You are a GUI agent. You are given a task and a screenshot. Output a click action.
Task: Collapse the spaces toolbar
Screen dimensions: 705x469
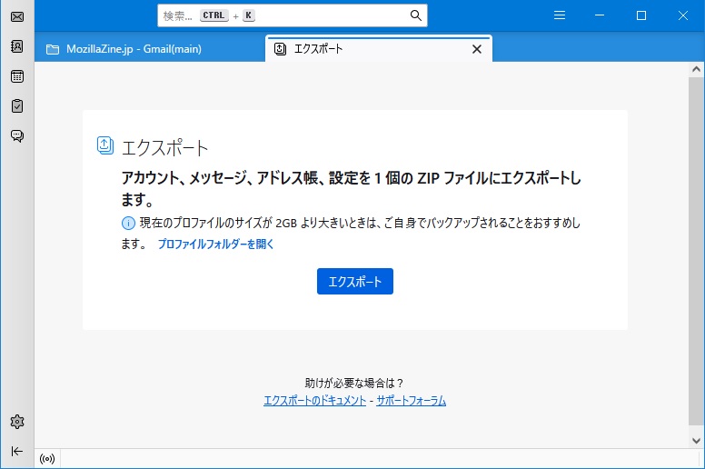tap(16, 451)
